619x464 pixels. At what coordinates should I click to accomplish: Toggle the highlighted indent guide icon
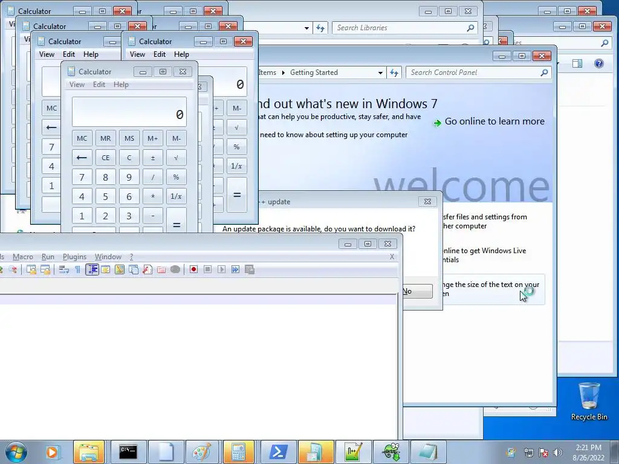pyautogui.click(x=92, y=269)
